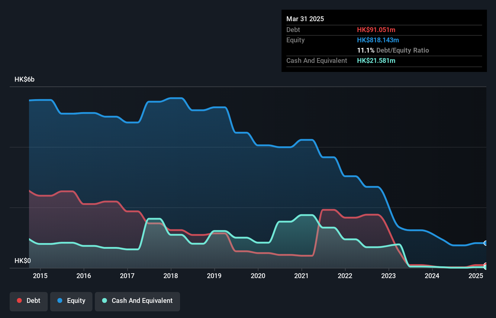Image resolution: width=496 pixels, height=318 pixels.
Task: Click the HK$91.051m Debt value
Action: (376, 30)
